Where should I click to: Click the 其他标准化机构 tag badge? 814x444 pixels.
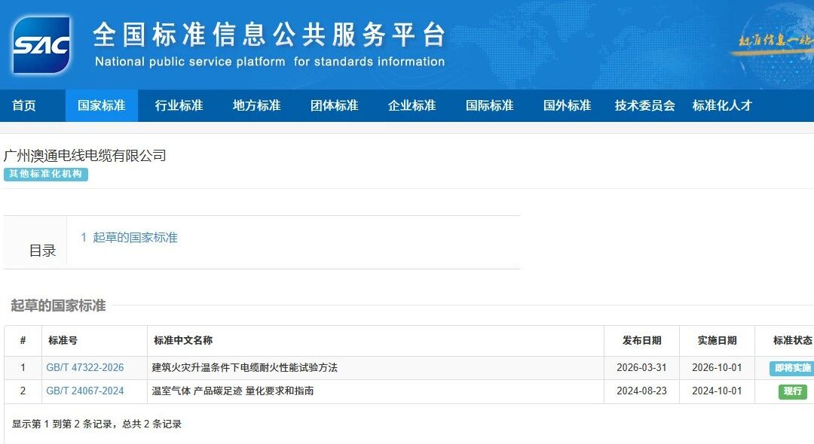coord(46,175)
